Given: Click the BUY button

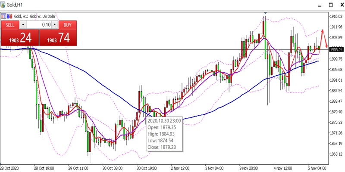Looking at the screenshot, I should [68, 25].
